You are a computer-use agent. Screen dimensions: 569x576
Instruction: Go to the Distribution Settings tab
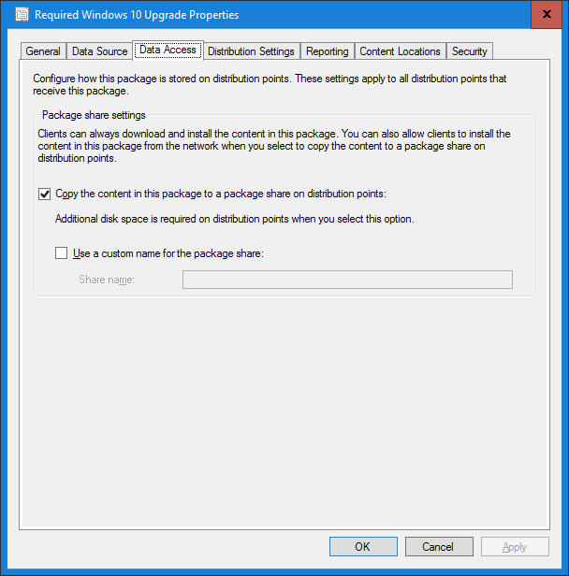pos(251,51)
